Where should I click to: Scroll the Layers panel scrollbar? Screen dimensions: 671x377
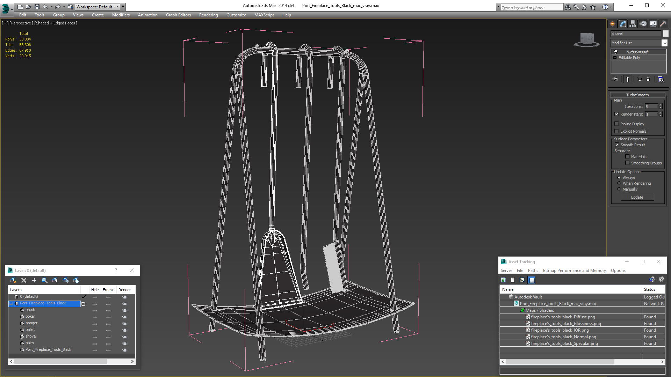tap(71, 361)
